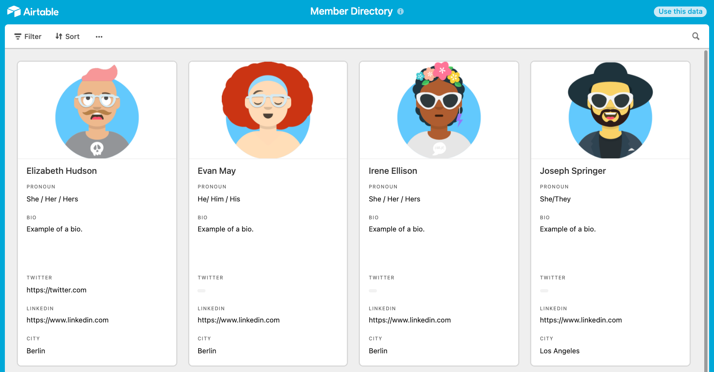This screenshot has height=372, width=714.
Task: Click the search magnifier icon
Action: click(x=696, y=36)
